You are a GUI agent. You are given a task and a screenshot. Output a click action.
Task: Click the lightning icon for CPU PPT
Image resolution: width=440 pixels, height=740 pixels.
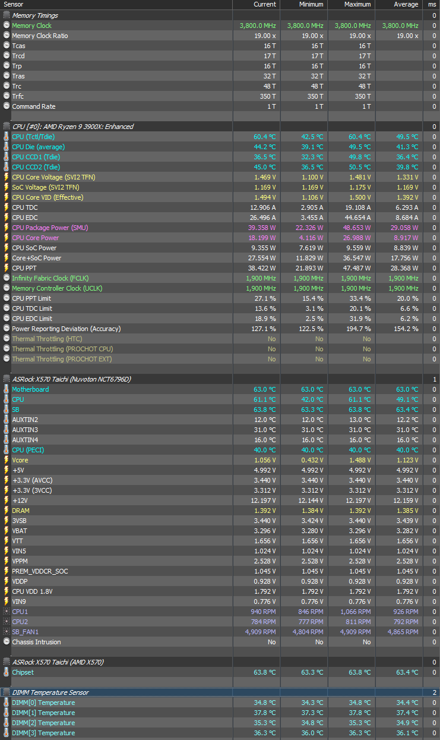[7, 268]
